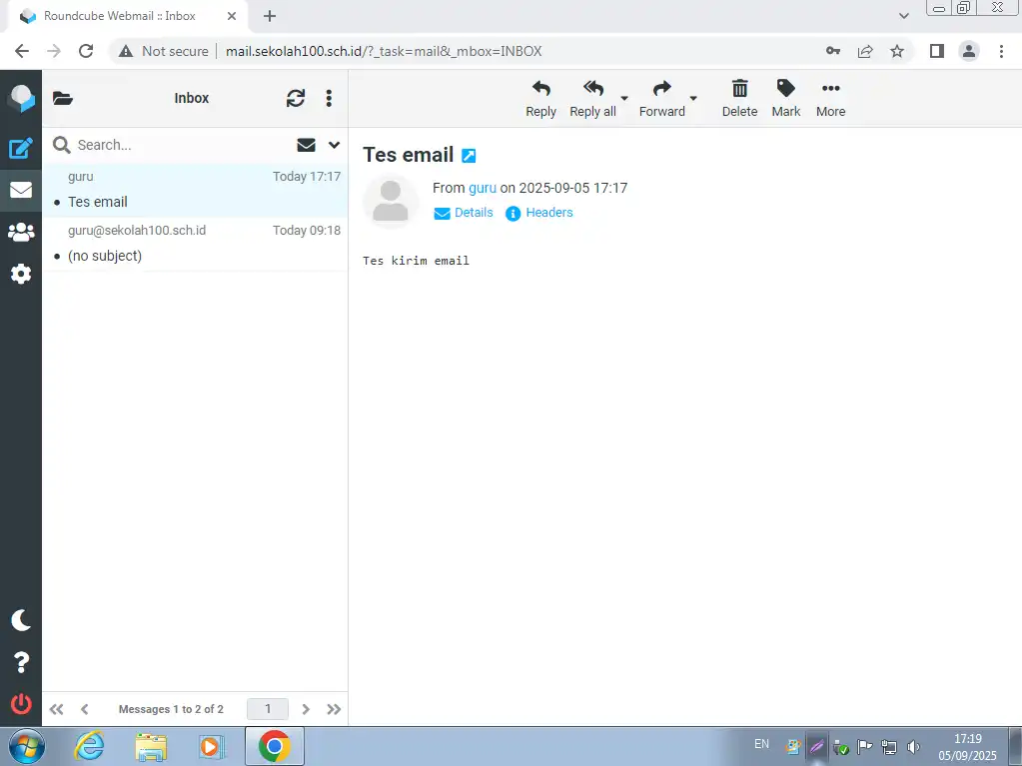
Task: Expand the Forward options arrow
Action: [x=693, y=98]
